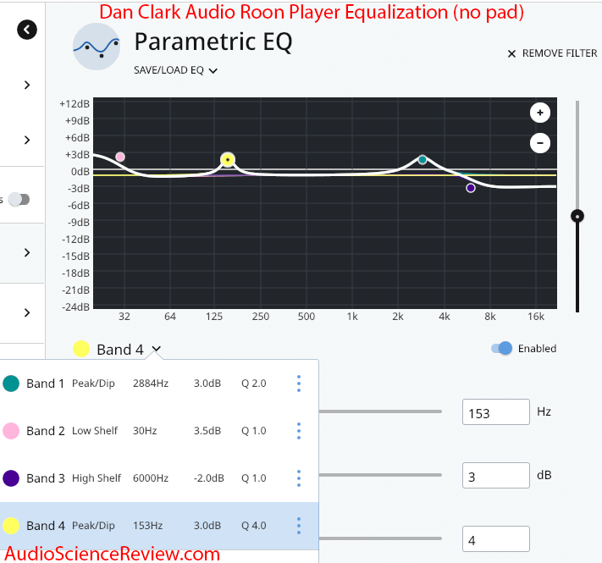Choose Band 3 High Shelf 6000Hz
The image size is (602, 563).
click(x=159, y=478)
